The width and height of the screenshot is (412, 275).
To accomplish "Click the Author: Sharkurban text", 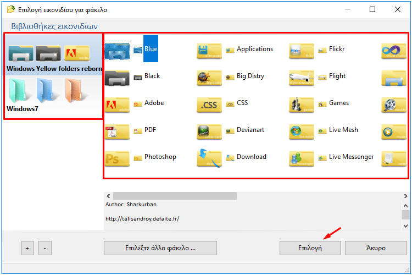I will point(131,205).
